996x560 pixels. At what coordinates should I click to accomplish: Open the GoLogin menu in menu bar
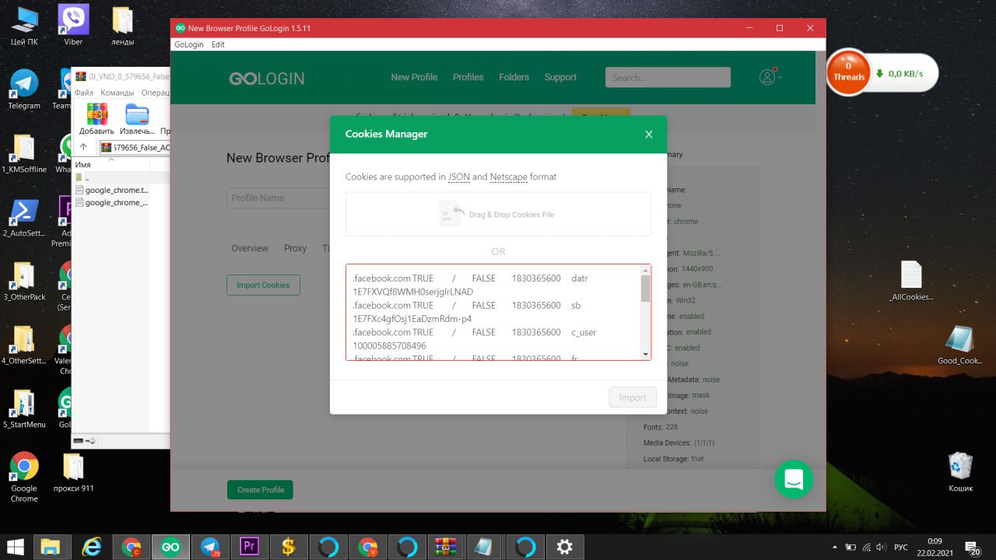(x=189, y=44)
